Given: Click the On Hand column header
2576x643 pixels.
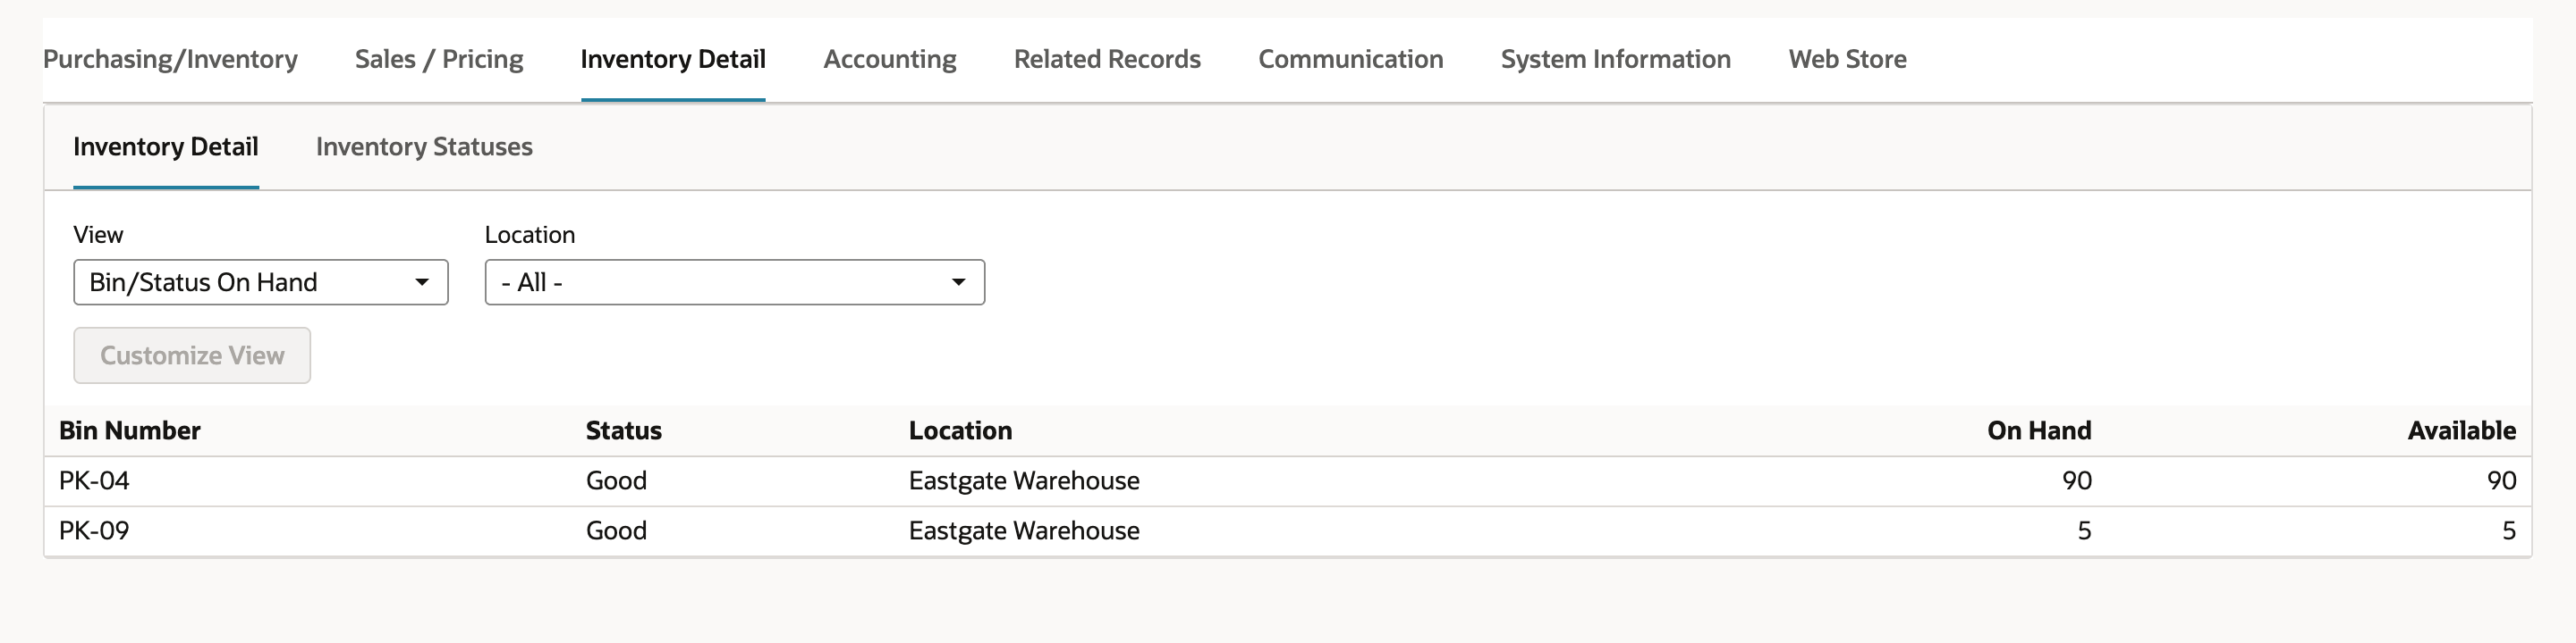Looking at the screenshot, I should tap(2039, 430).
